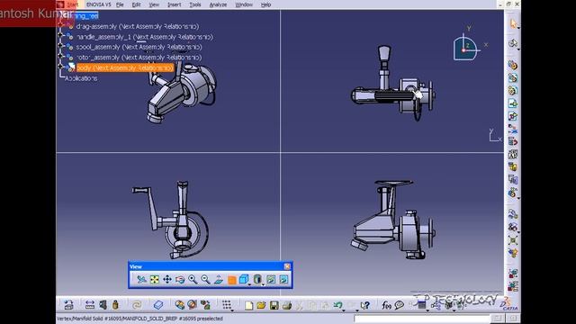The height and width of the screenshot is (324, 576).
Task: Select Applications in the specification tree
Action: click(x=81, y=78)
